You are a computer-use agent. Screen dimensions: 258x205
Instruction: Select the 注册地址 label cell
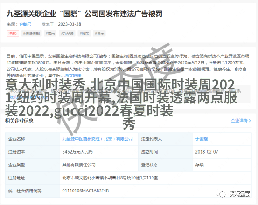[32, 178]
